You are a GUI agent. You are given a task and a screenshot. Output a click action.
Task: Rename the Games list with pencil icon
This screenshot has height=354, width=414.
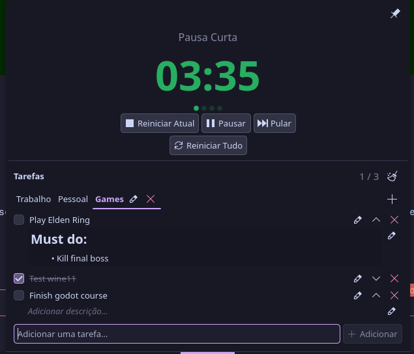134,199
